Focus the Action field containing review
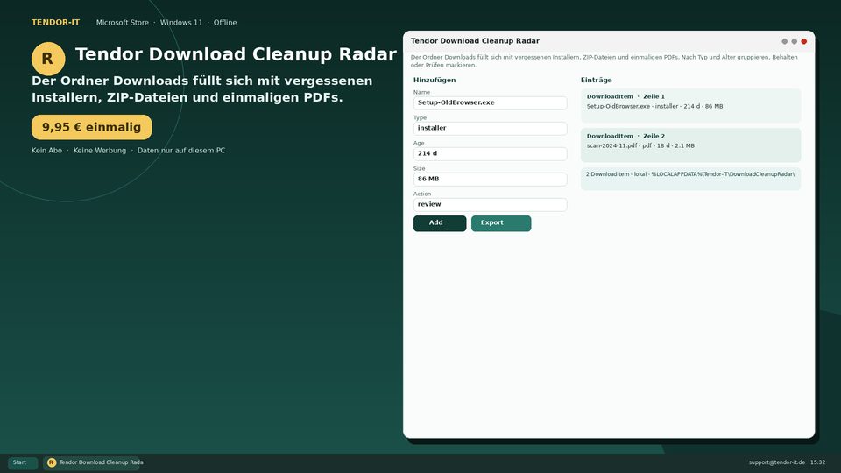 (x=491, y=204)
